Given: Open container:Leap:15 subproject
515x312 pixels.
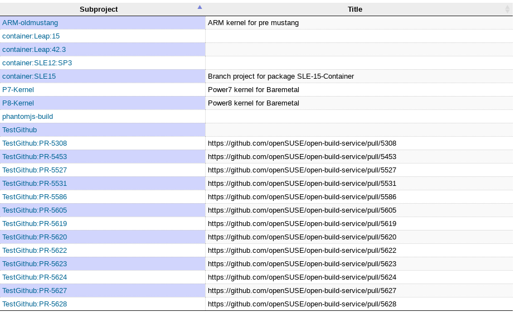Looking at the screenshot, I should tap(31, 36).
